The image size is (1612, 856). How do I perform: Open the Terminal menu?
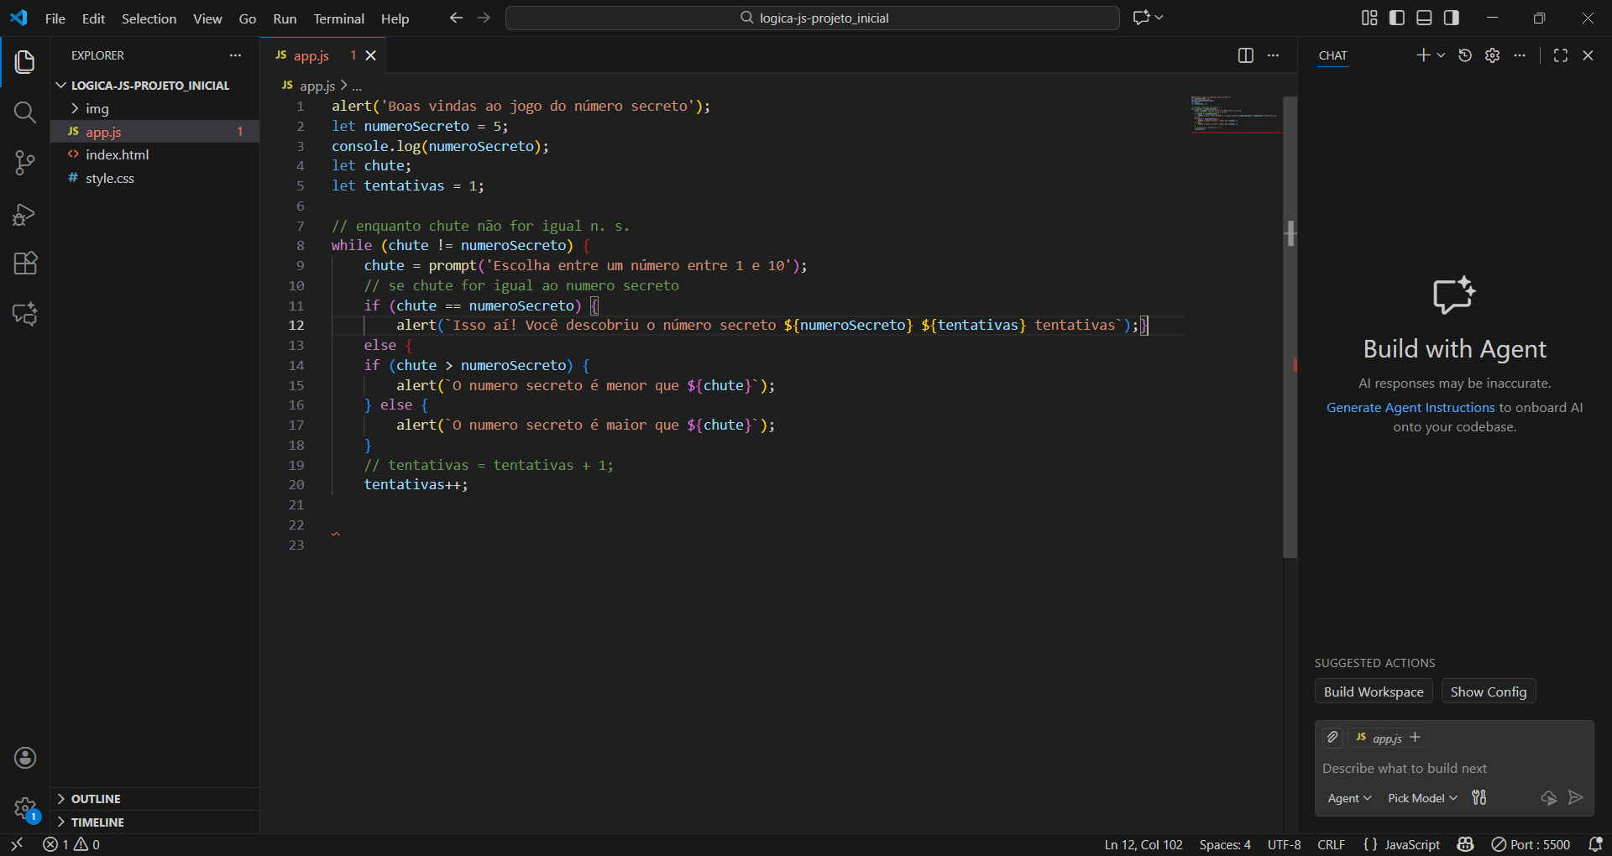tap(338, 18)
